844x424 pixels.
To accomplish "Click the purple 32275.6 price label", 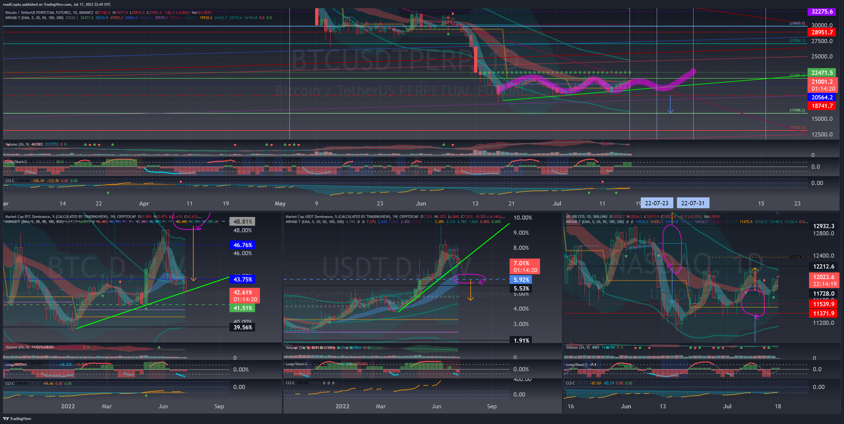I will pyautogui.click(x=822, y=11).
